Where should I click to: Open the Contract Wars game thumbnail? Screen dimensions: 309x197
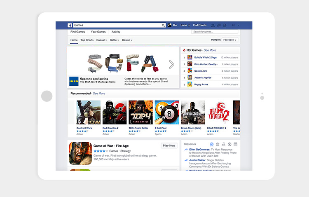(x=89, y=113)
